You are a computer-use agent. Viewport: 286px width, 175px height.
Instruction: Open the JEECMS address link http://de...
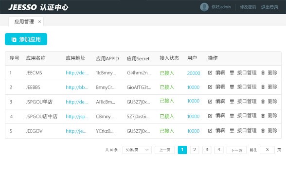tap(77, 73)
